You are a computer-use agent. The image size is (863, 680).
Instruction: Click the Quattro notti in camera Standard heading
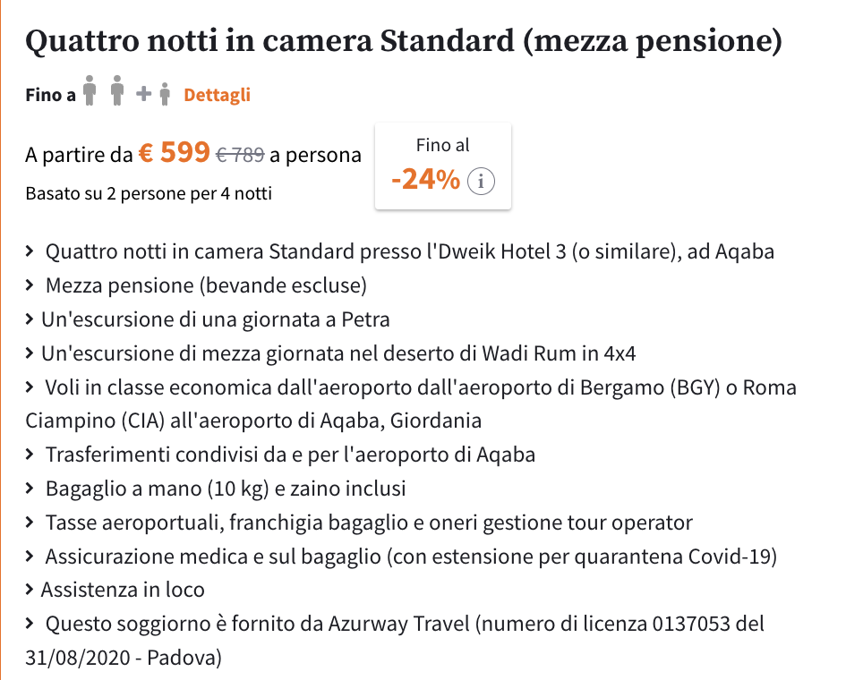tap(404, 41)
